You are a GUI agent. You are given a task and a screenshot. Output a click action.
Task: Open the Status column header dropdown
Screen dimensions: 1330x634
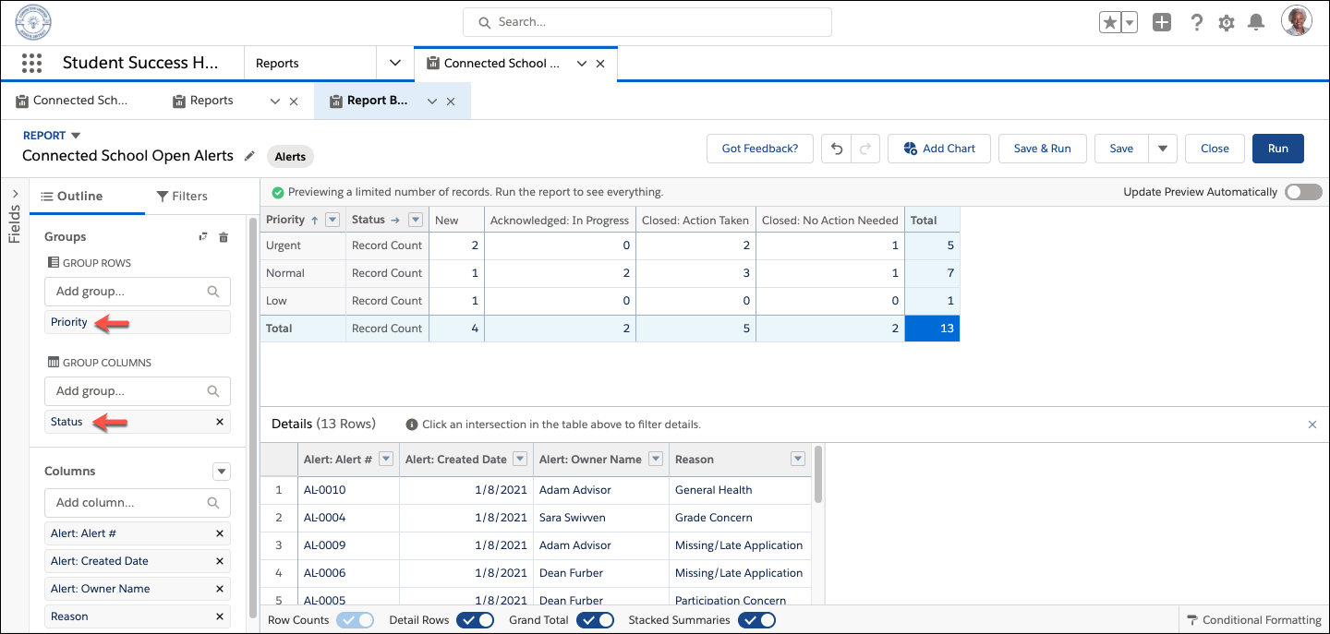[x=416, y=220]
